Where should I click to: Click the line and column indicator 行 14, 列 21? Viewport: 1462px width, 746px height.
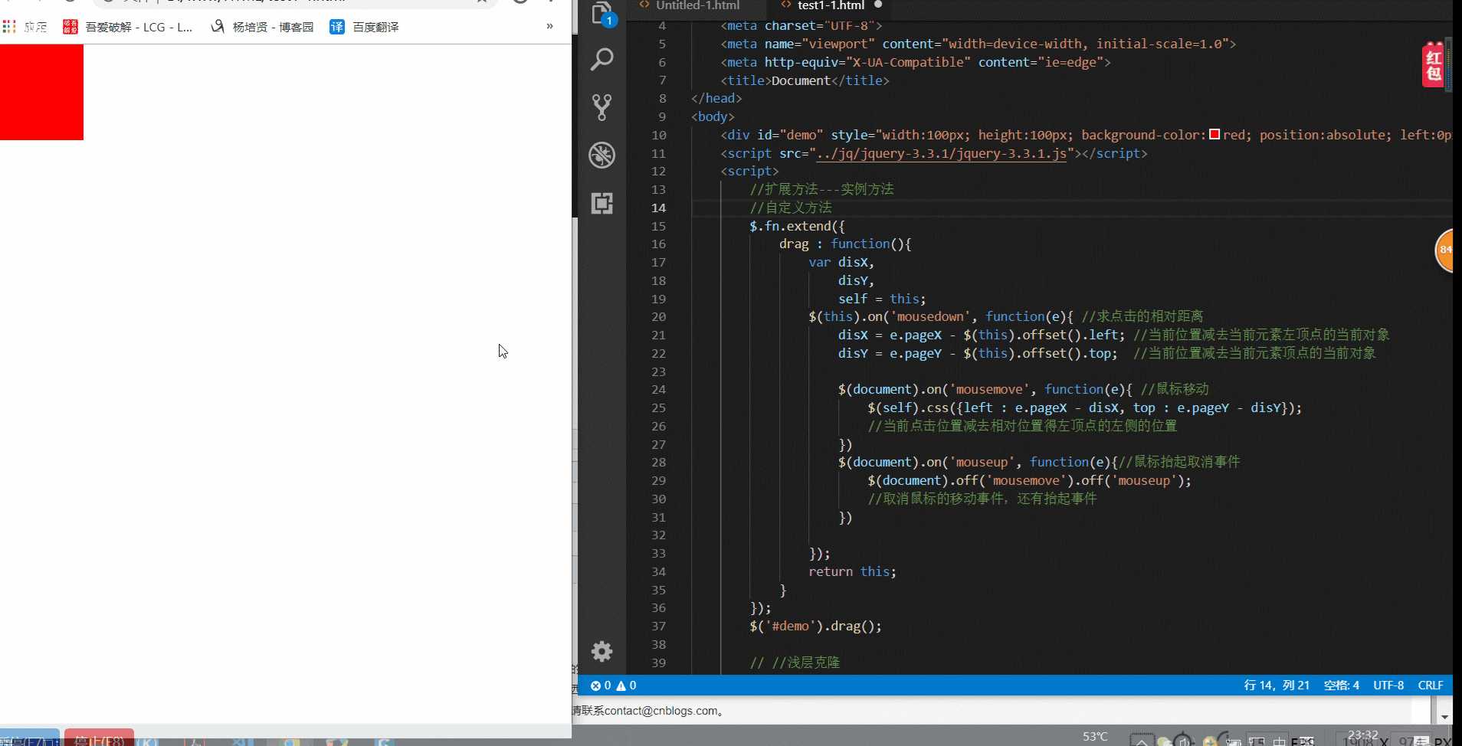1277,685
